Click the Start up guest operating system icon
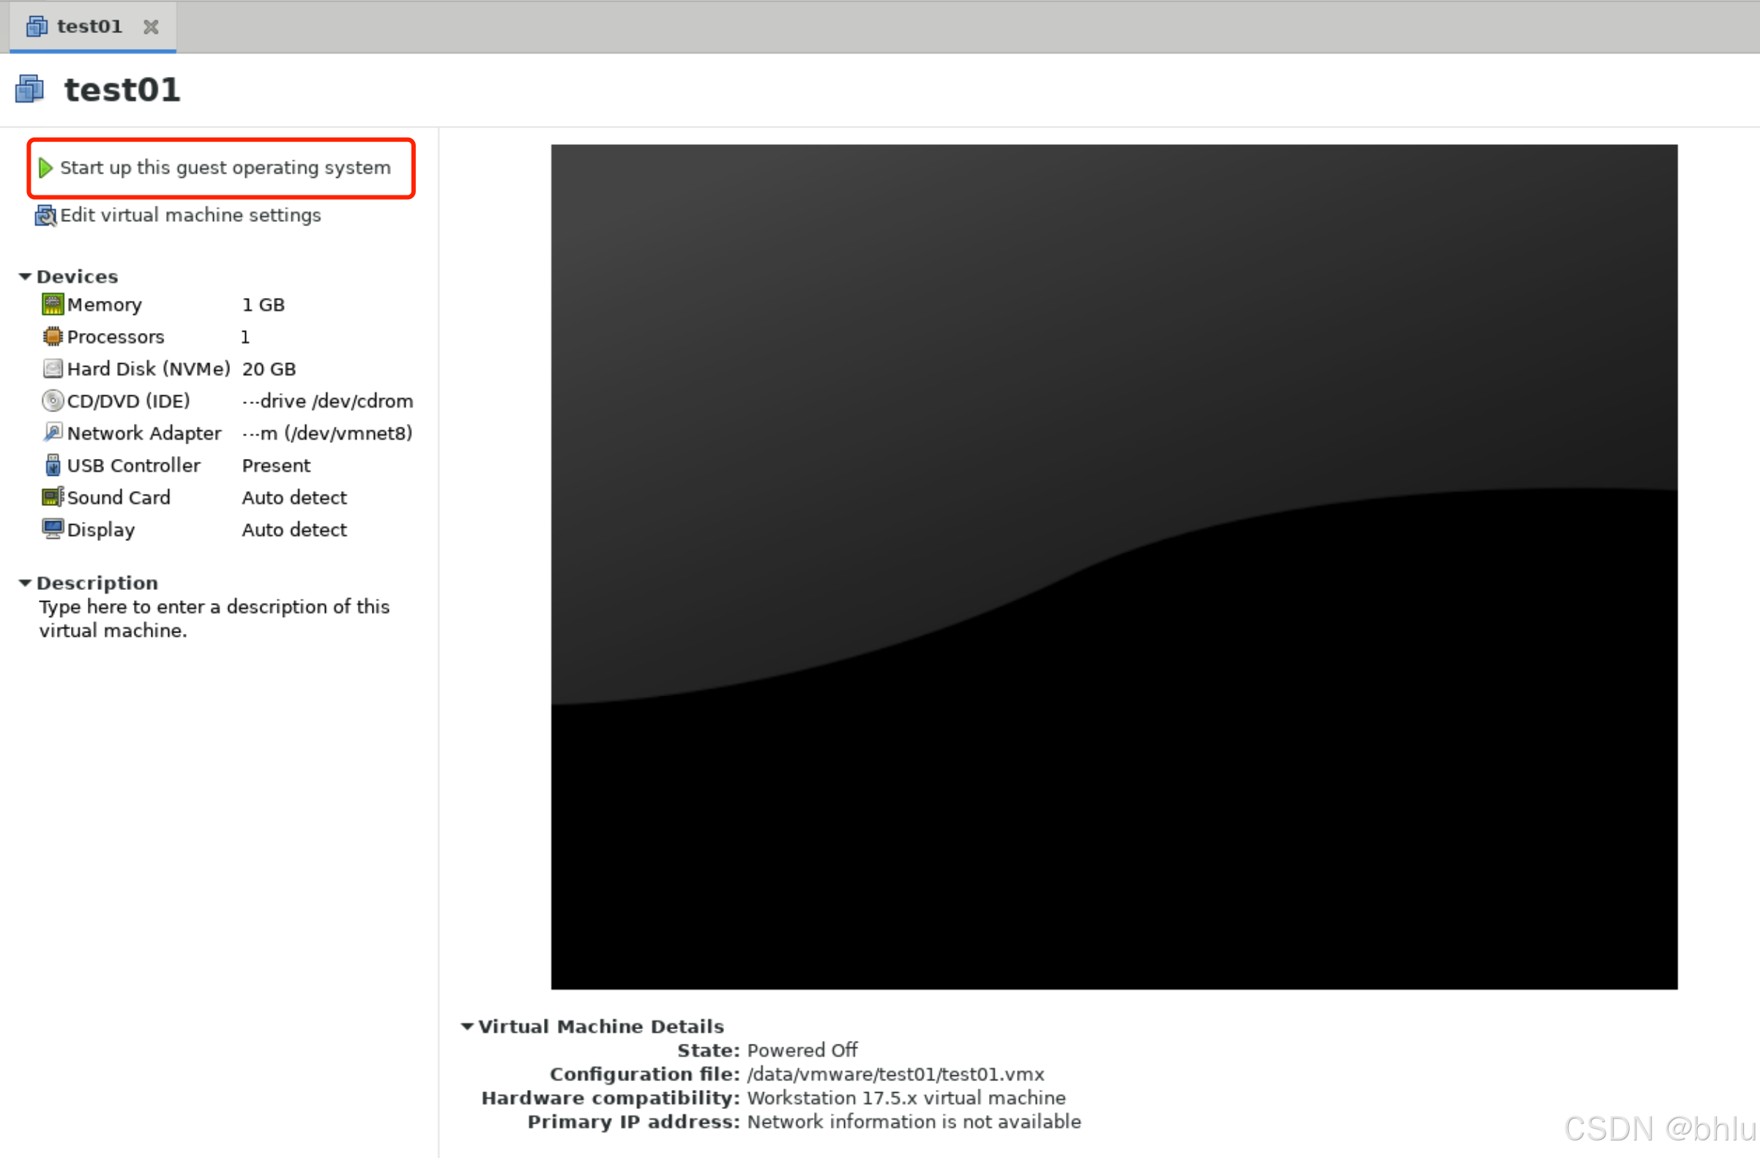 [48, 168]
